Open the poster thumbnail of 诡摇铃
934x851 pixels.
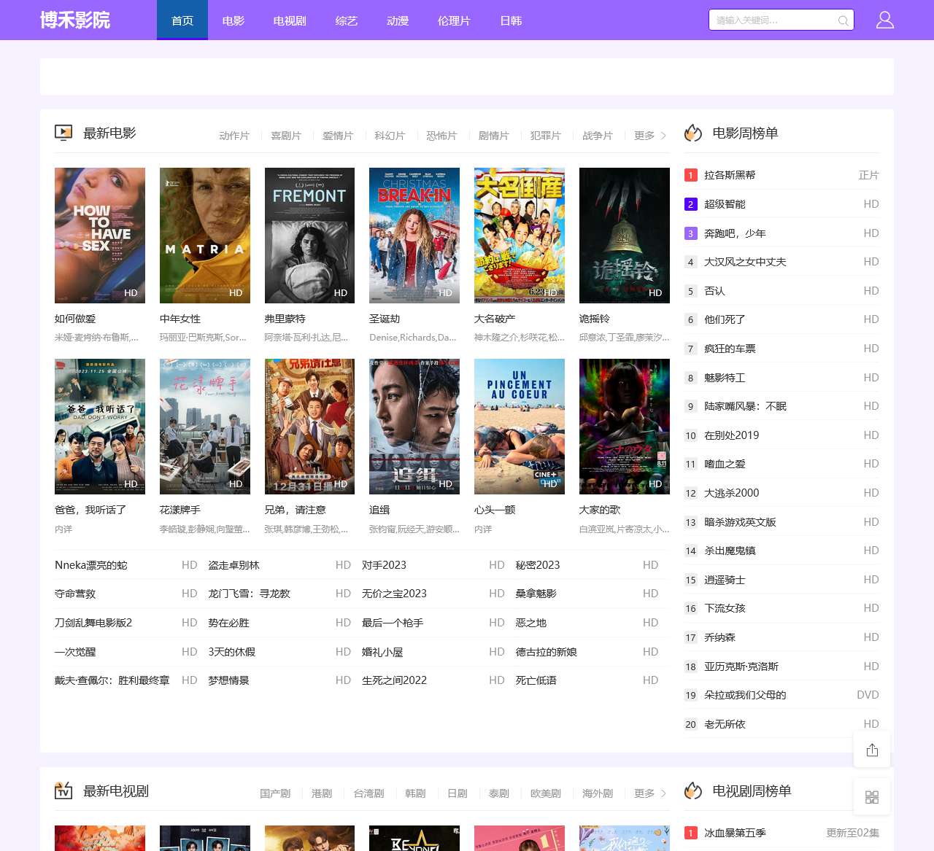(x=624, y=235)
